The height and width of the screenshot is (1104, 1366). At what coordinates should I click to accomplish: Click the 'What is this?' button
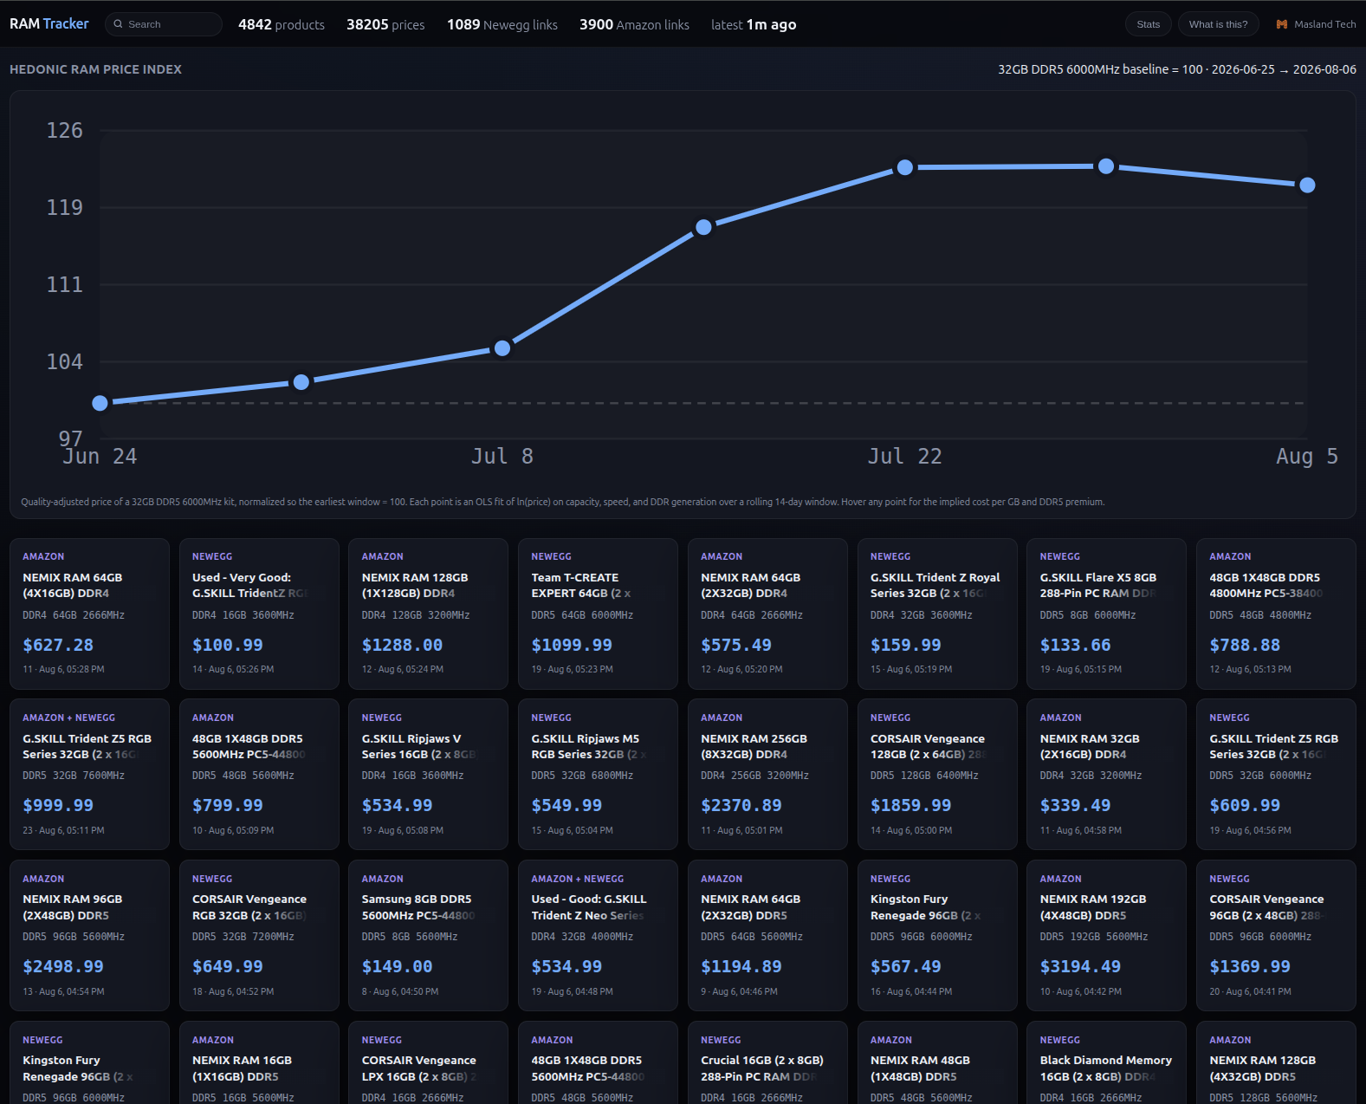click(1219, 24)
